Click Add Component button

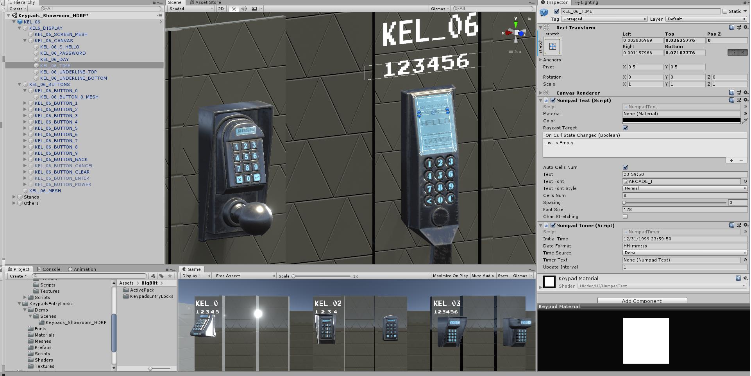click(642, 301)
